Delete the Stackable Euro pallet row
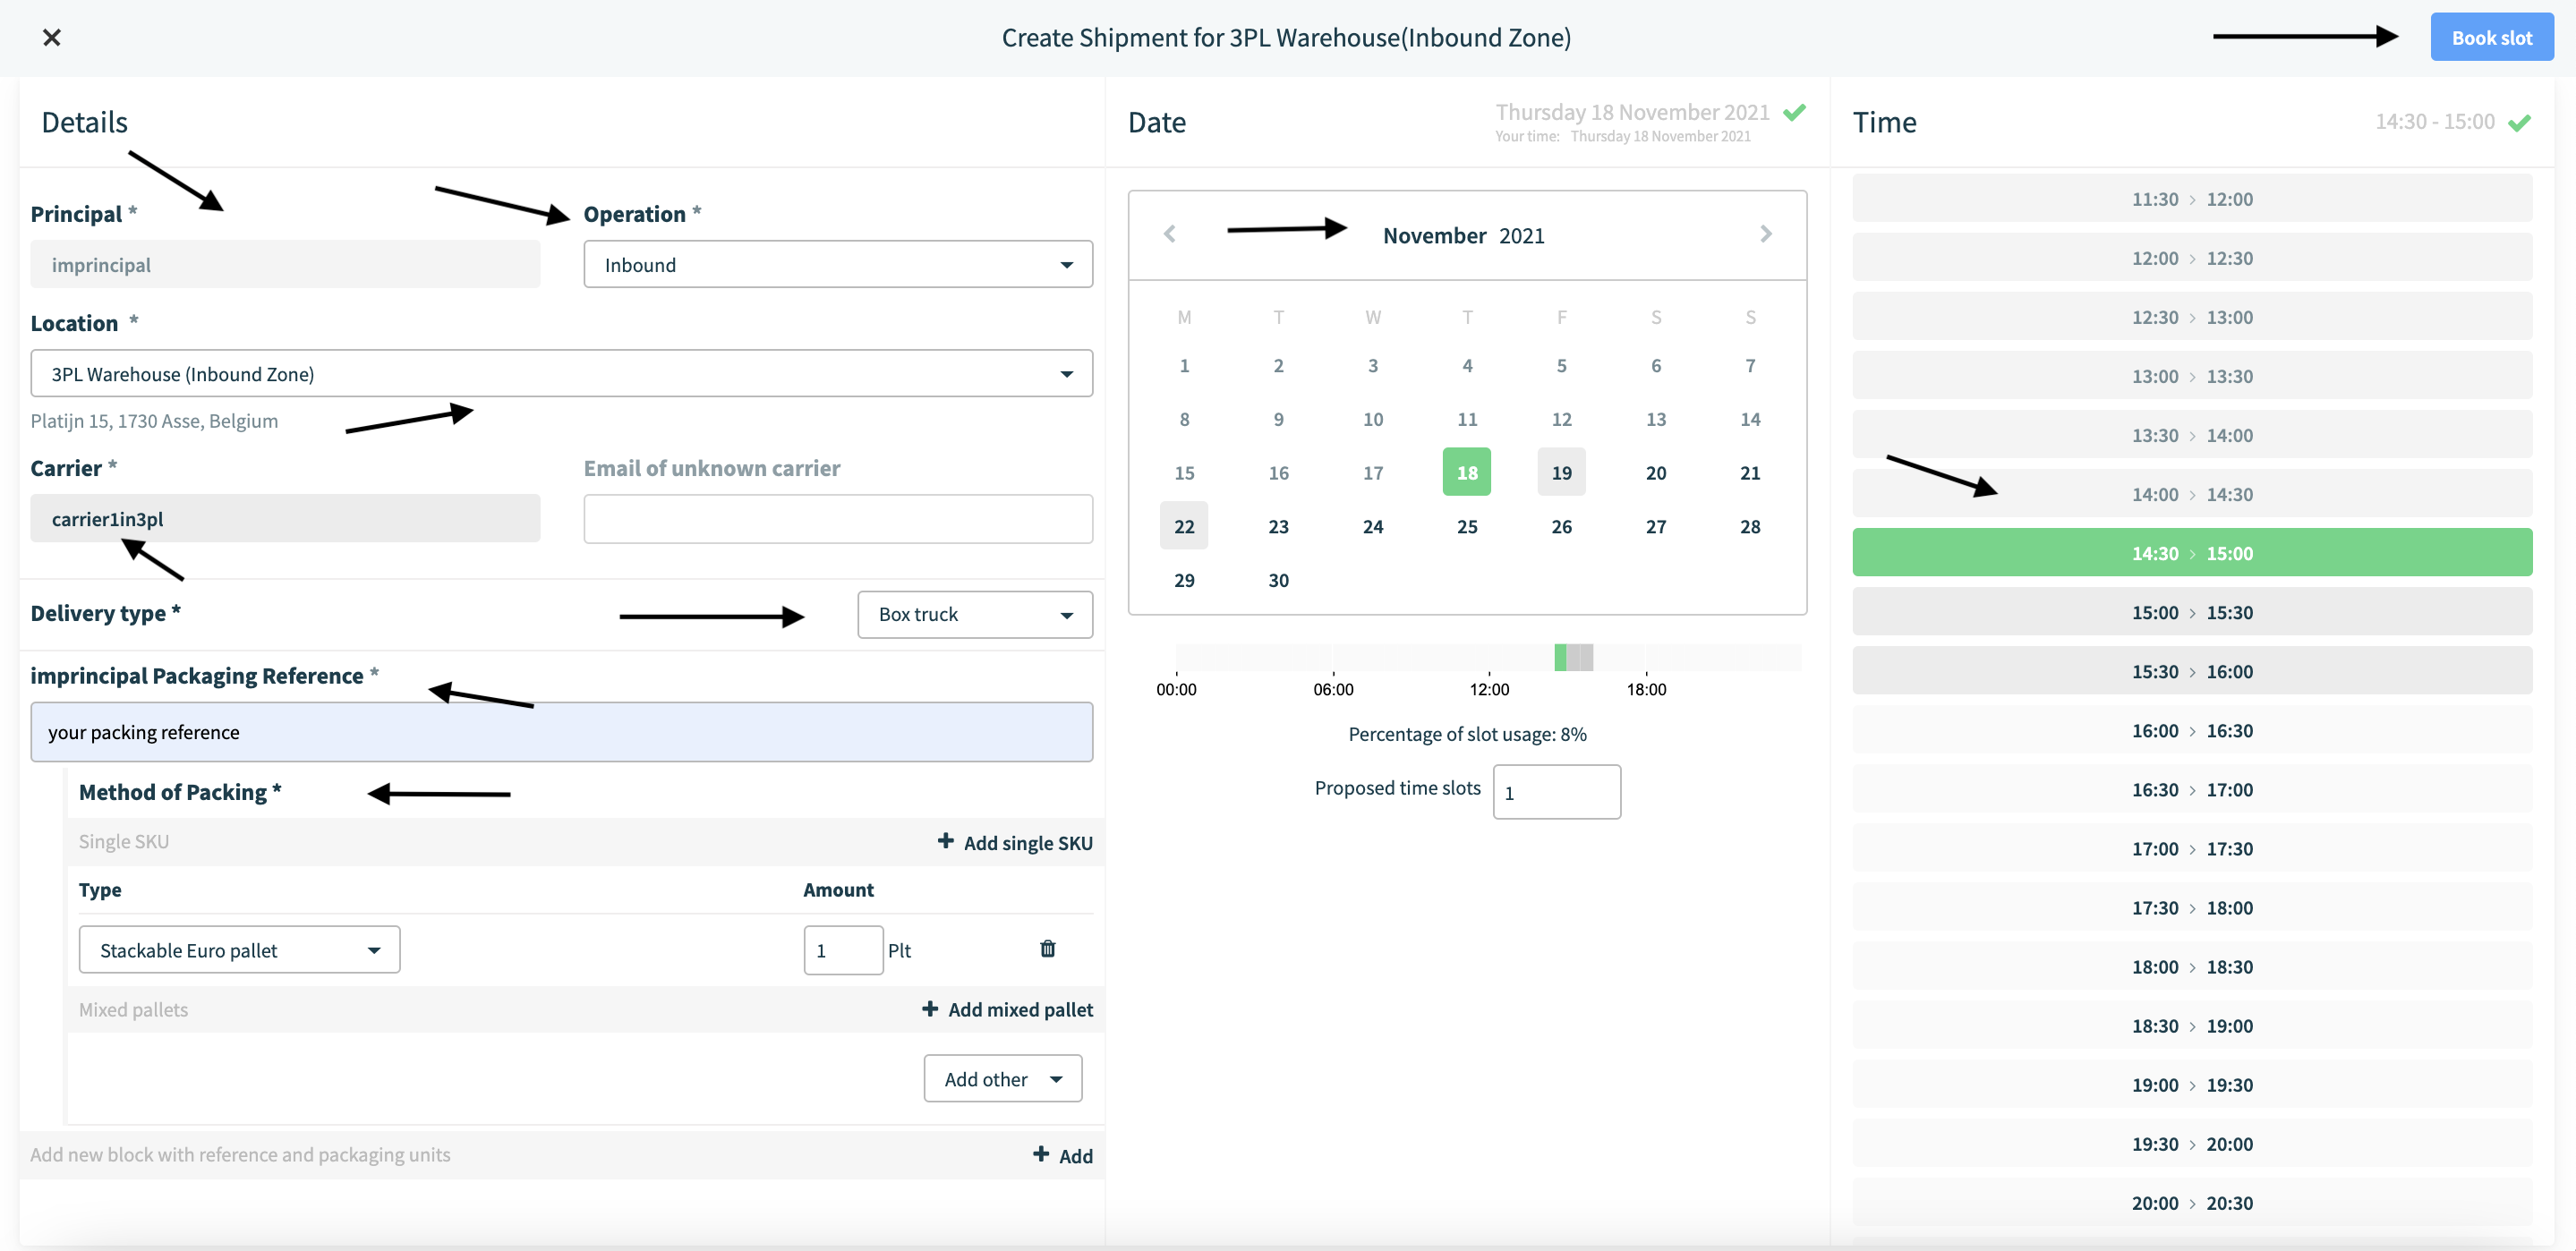This screenshot has width=2576, height=1251. (x=1047, y=948)
